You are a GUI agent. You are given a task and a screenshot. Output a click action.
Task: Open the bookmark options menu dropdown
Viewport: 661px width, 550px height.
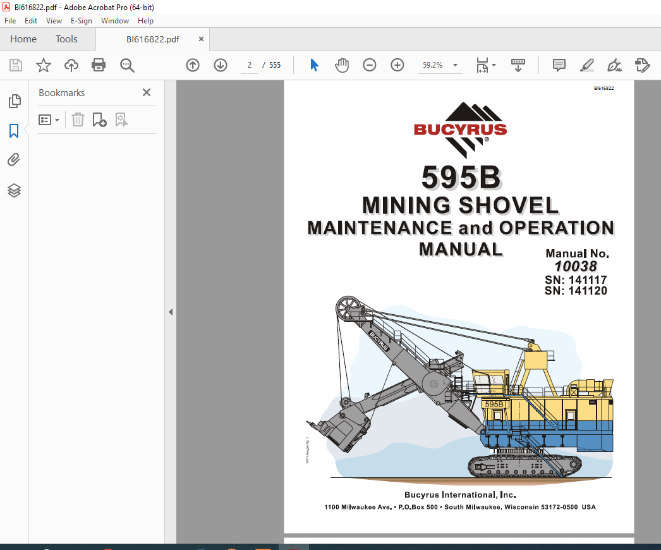[49, 119]
